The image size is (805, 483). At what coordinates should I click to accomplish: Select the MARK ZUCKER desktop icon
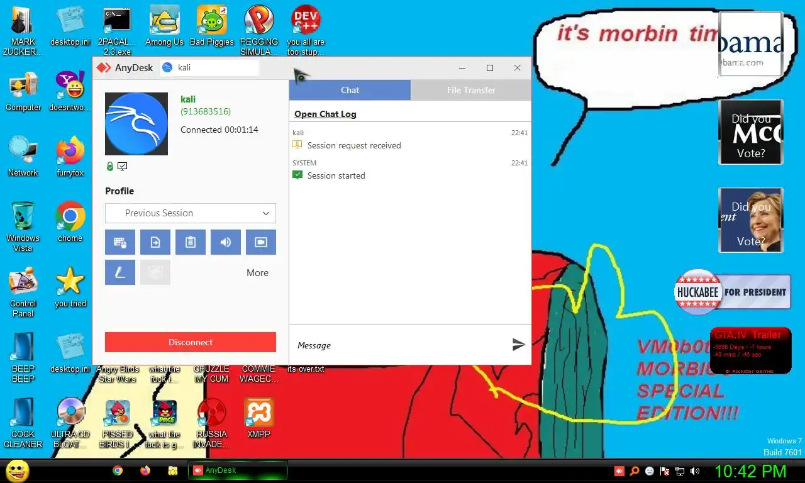point(23,31)
